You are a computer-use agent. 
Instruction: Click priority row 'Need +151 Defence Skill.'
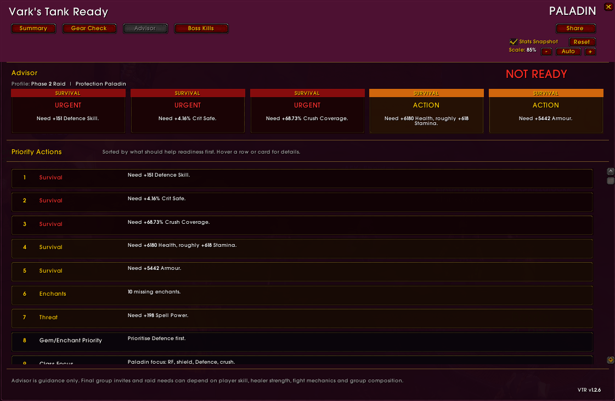(x=302, y=178)
